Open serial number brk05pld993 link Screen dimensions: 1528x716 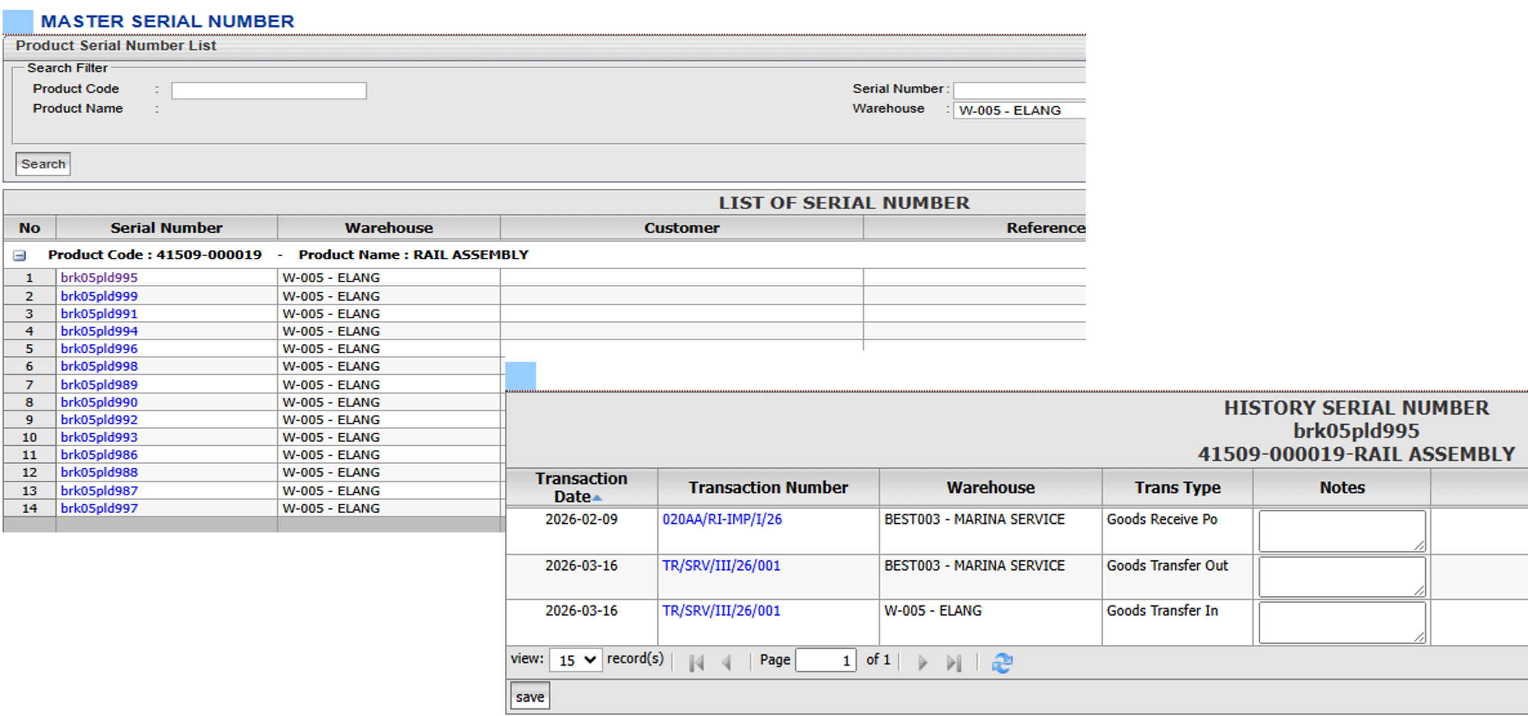pos(99,437)
